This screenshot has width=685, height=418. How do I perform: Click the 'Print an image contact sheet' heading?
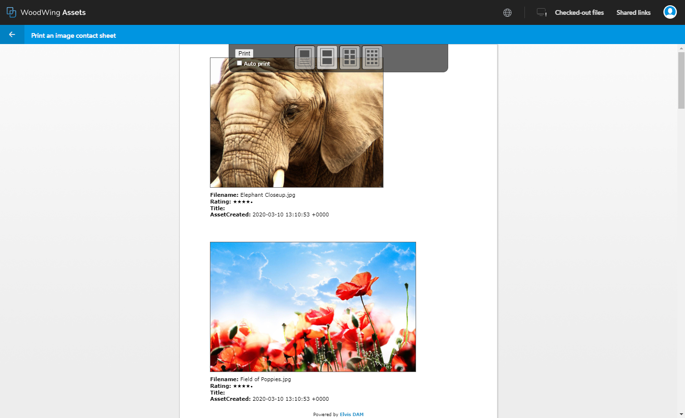[73, 35]
